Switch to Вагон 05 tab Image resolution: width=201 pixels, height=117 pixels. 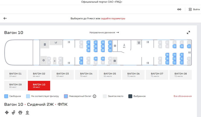pyautogui.click(x=110, y=75)
